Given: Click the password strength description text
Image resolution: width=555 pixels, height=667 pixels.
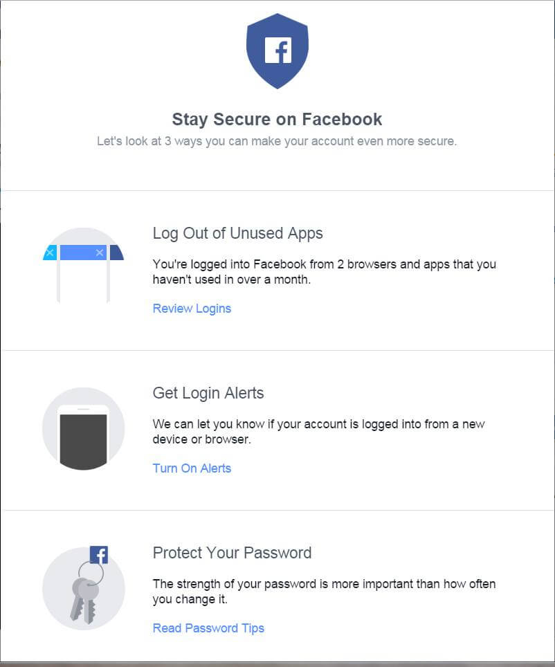Looking at the screenshot, I should (325, 592).
